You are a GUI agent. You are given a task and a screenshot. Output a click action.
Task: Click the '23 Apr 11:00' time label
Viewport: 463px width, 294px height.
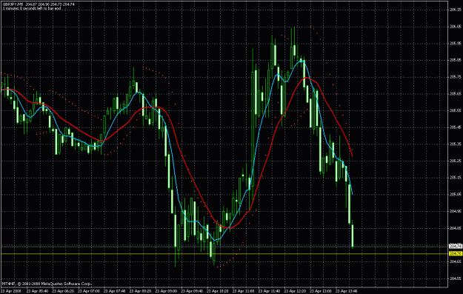242,291
